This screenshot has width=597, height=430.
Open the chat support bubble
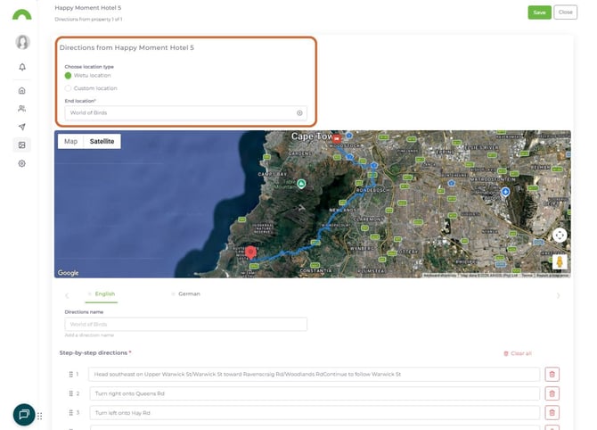click(x=24, y=414)
